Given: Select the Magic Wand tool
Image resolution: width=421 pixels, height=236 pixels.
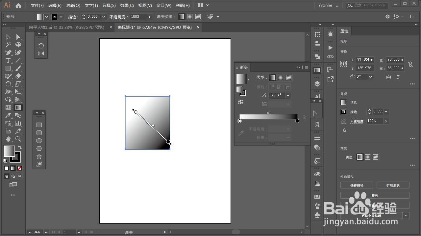Looking at the screenshot, I should click(x=8, y=45).
